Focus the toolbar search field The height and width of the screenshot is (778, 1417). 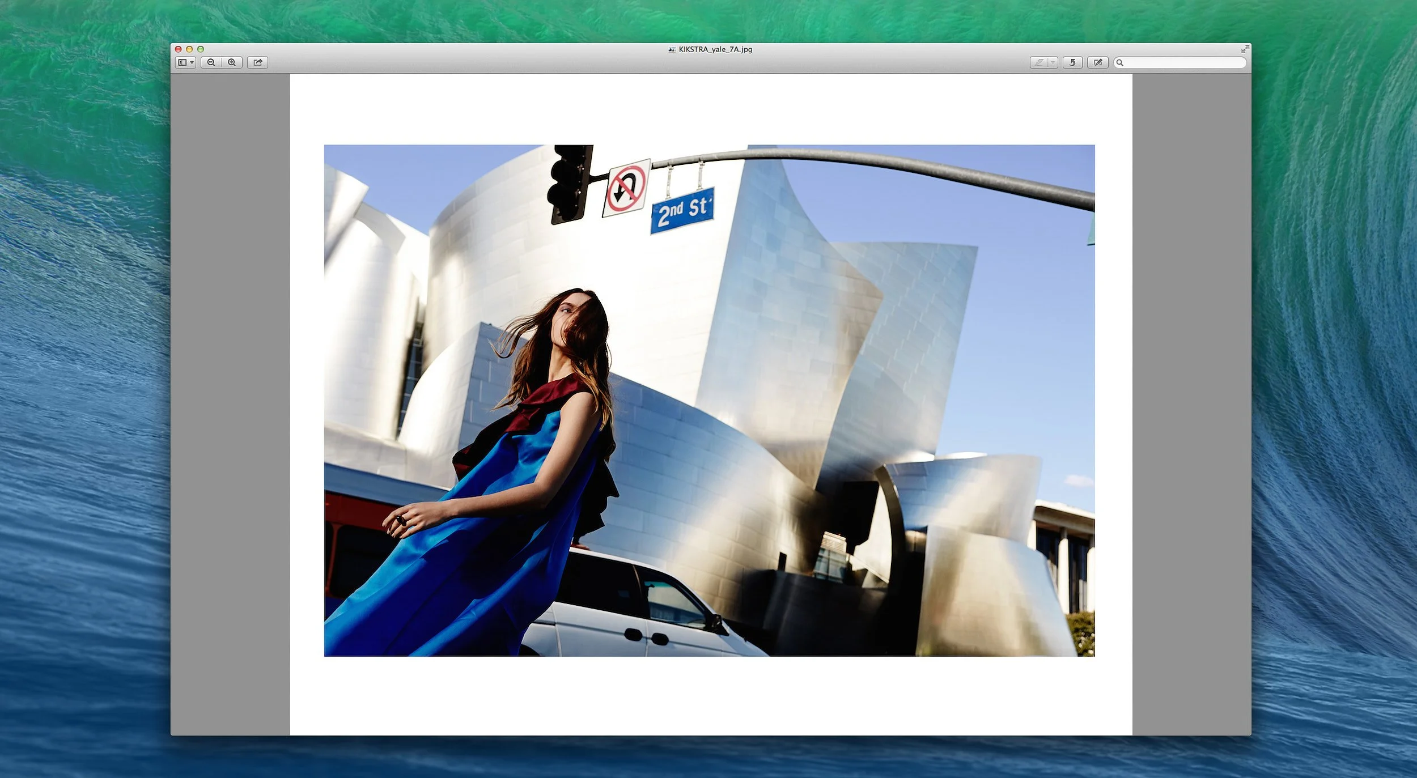(x=1180, y=62)
